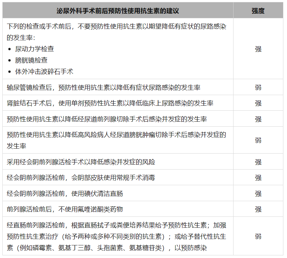The height and width of the screenshot is (258, 287).
Task: Select the 强 rating in the 氟喹诺酮类药物 row
Action: click(258, 209)
